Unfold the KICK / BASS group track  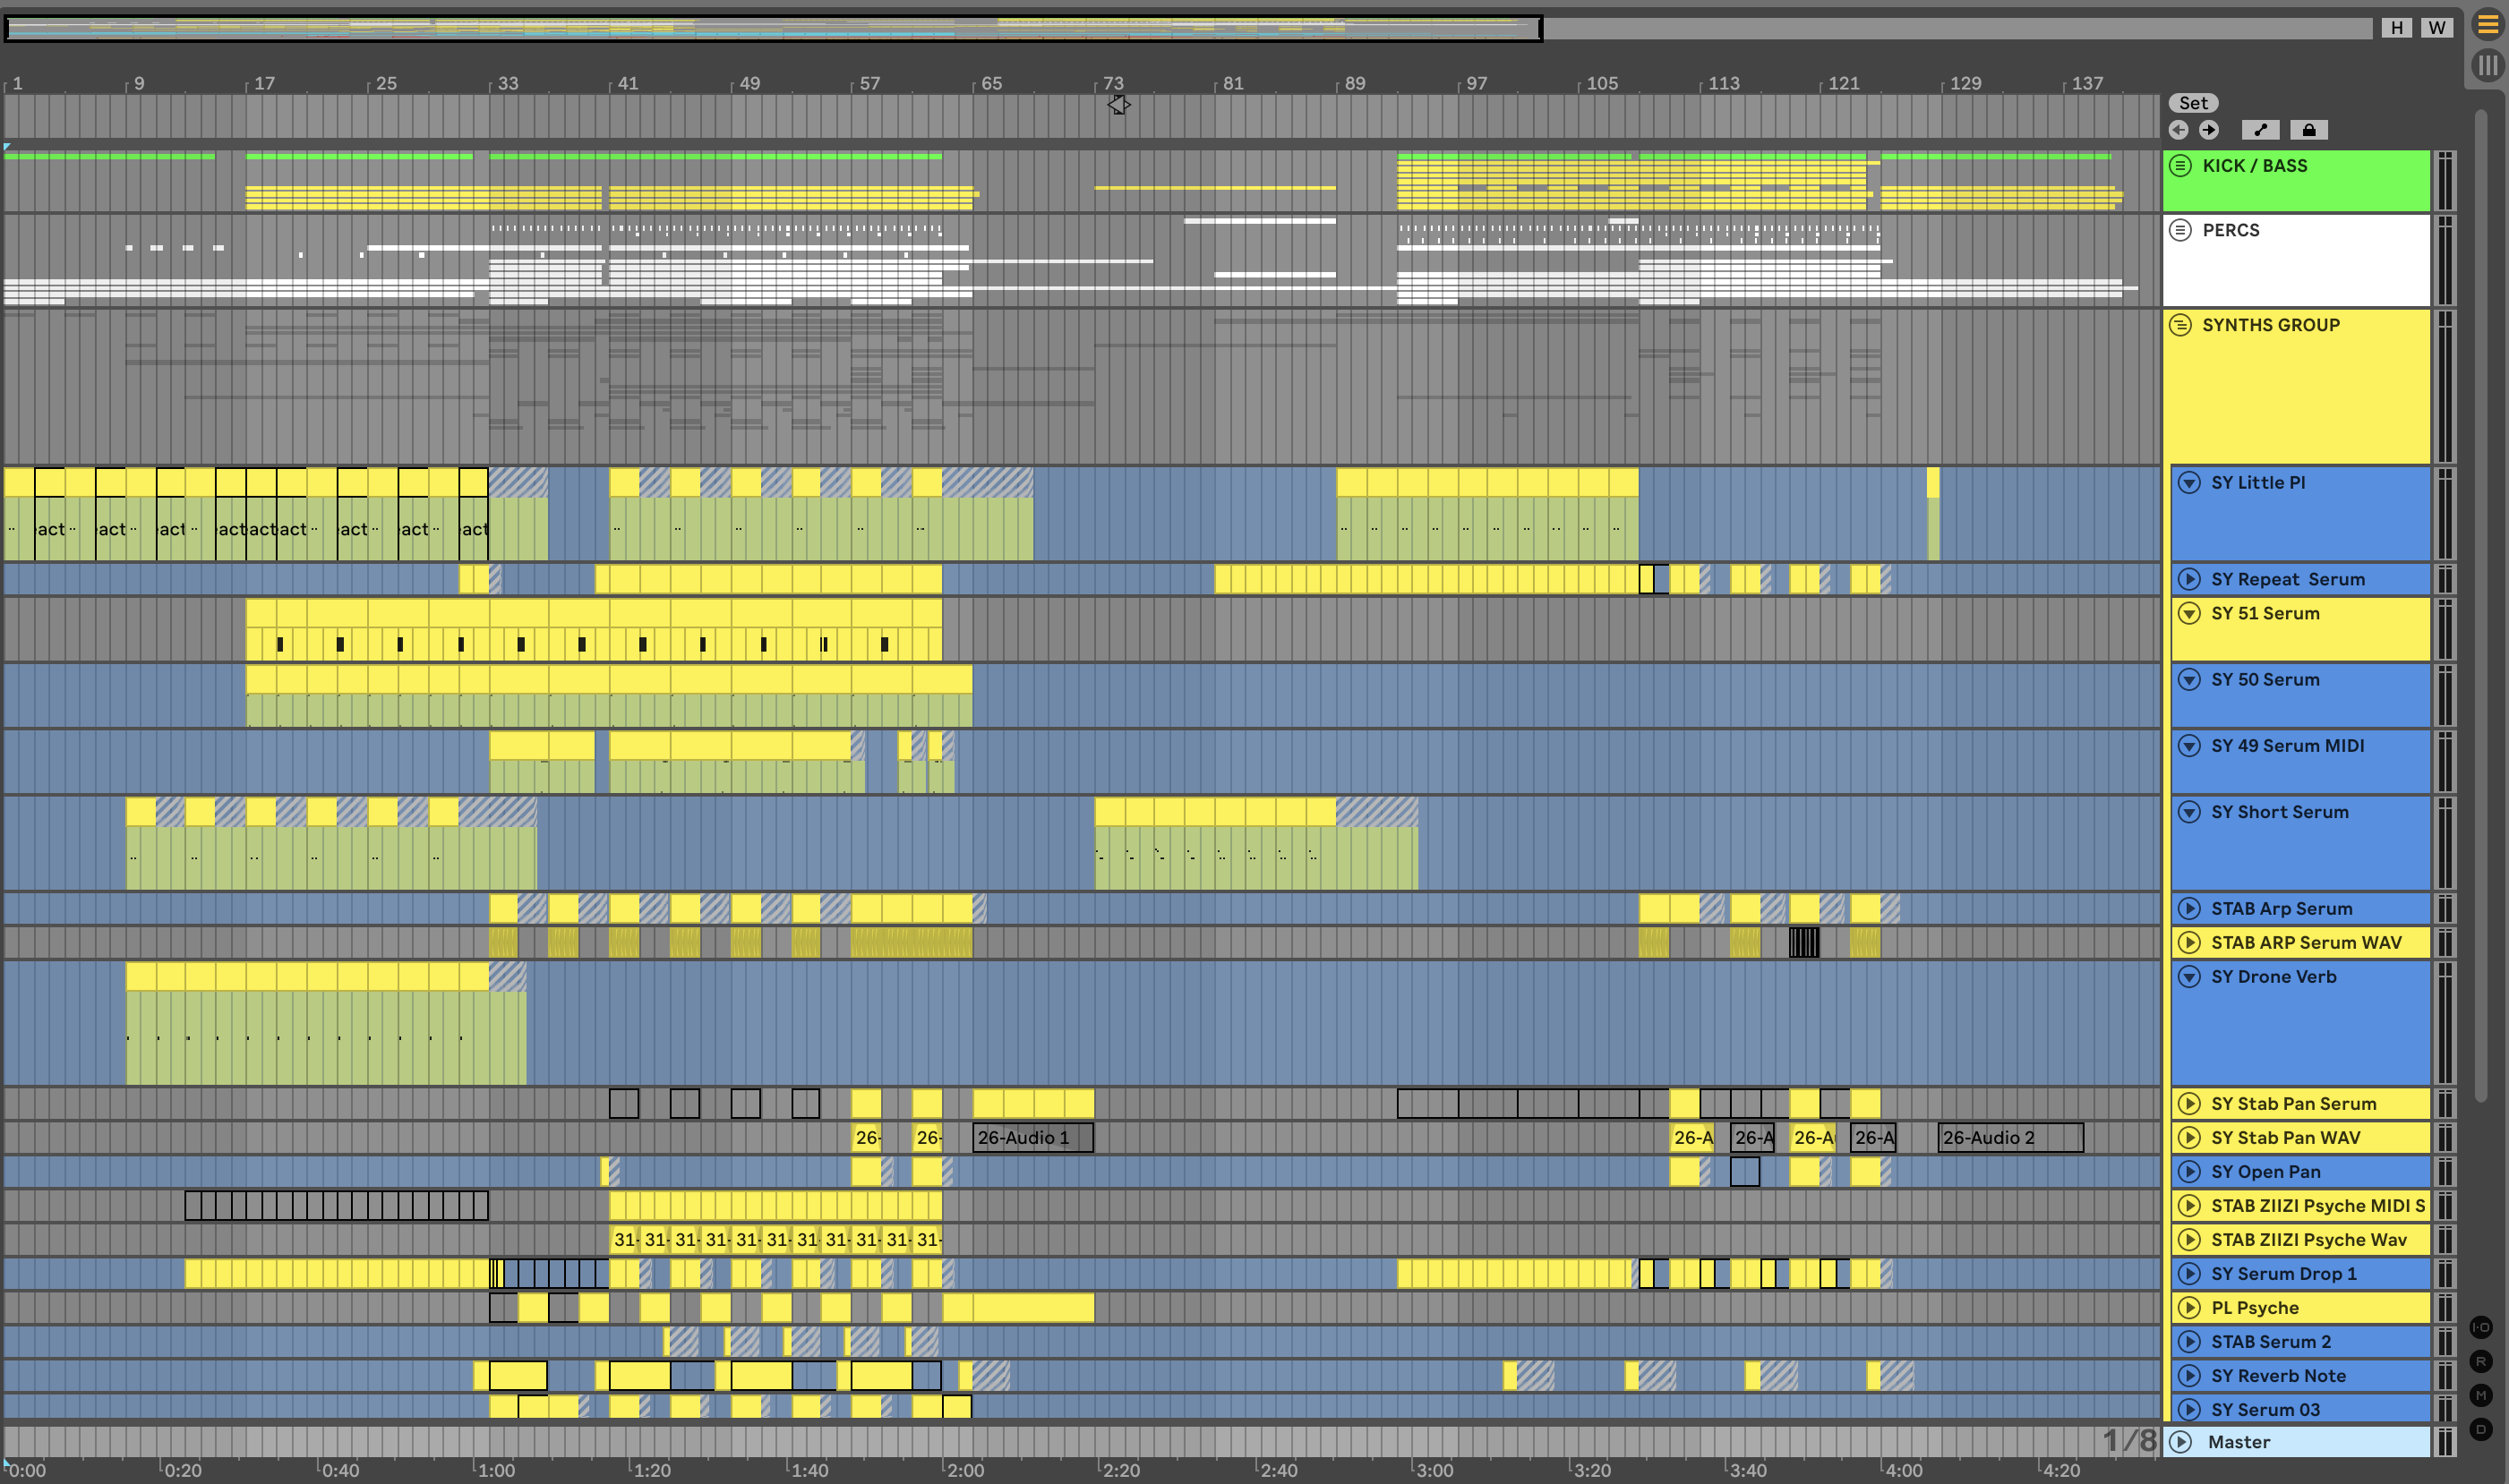(x=2181, y=166)
